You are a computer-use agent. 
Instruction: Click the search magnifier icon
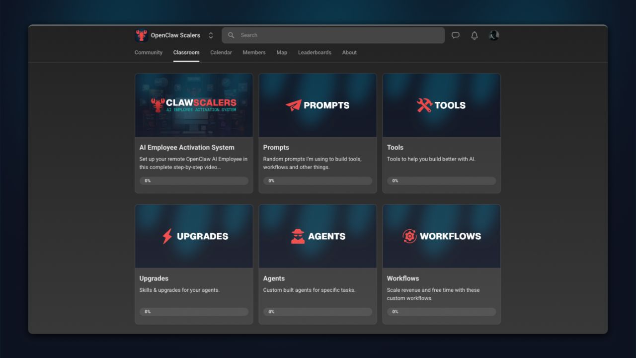[231, 35]
